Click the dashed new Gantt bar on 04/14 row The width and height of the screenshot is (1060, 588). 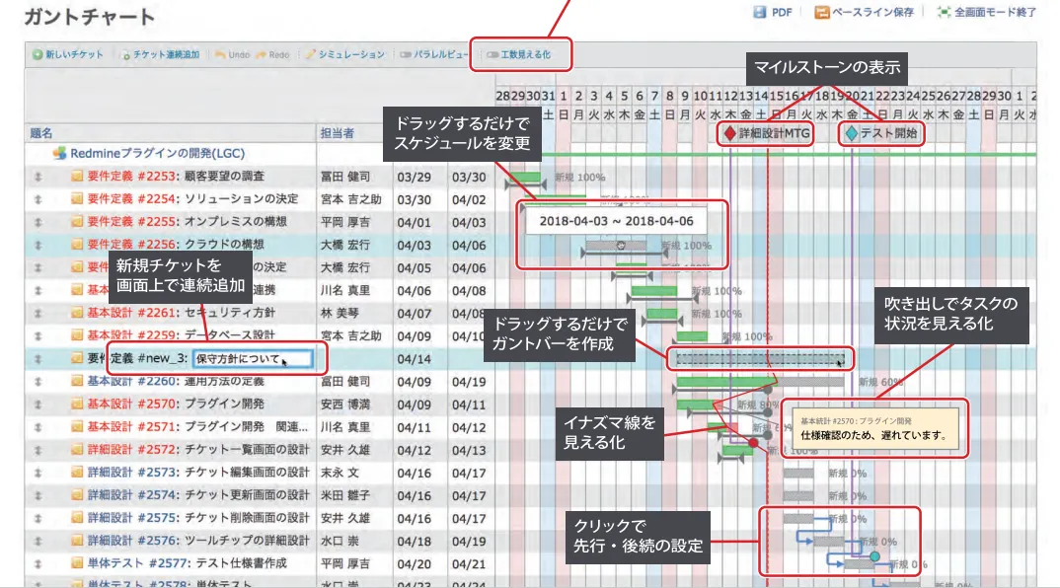tap(761, 359)
